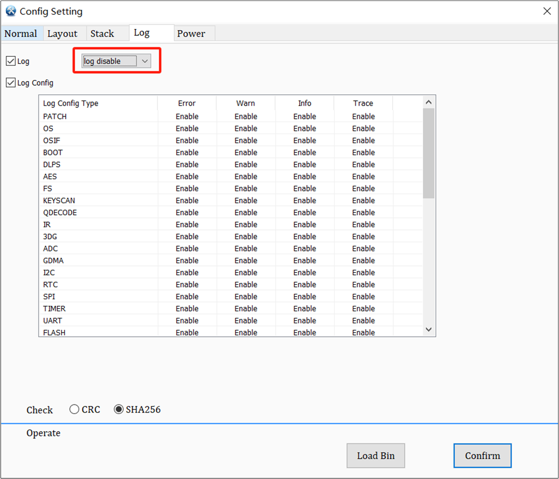Select the 3DG row label
The height and width of the screenshot is (479, 559).
pyautogui.click(x=50, y=236)
